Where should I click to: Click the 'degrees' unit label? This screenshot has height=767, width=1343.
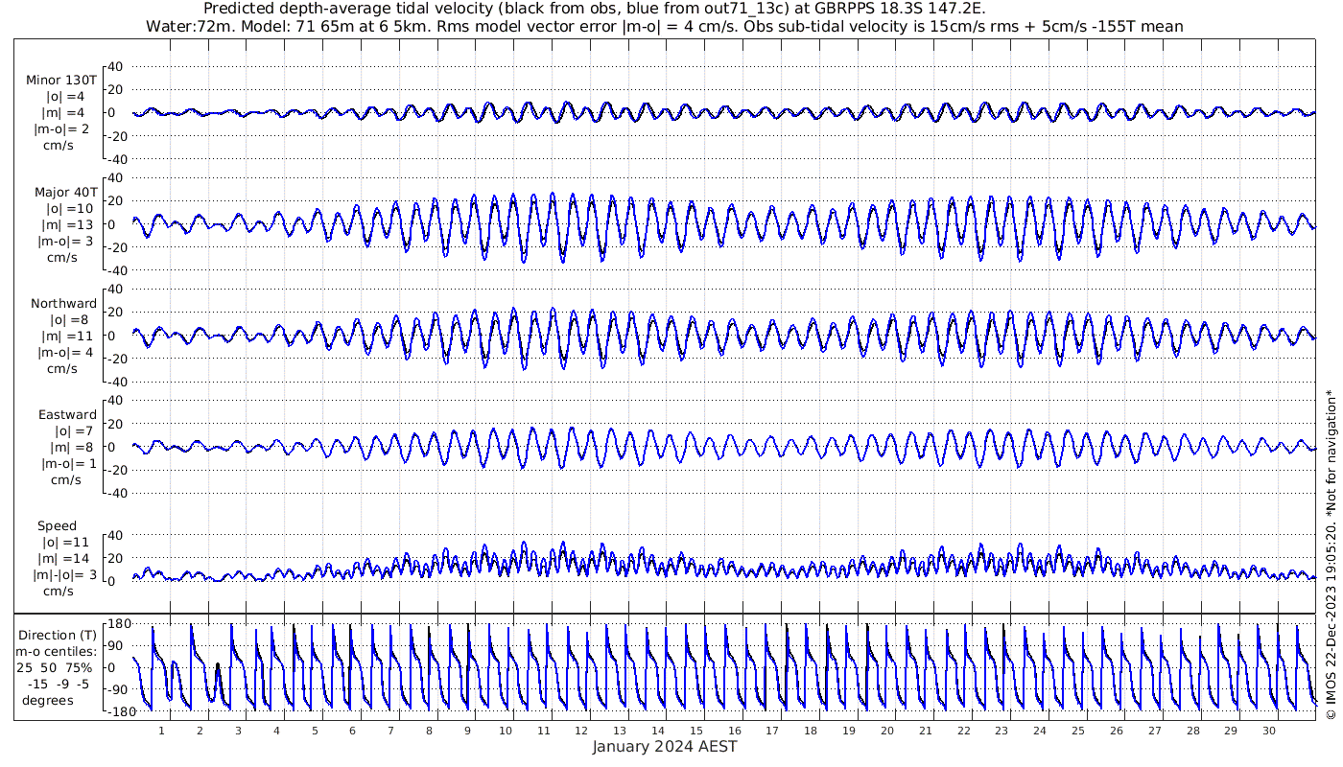click(x=50, y=699)
